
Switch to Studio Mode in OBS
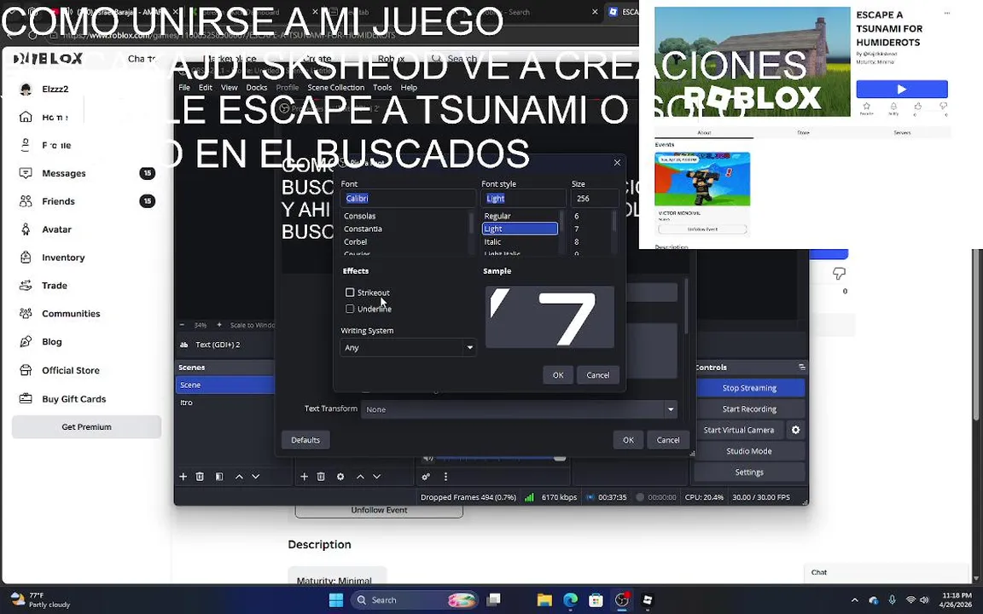749,451
